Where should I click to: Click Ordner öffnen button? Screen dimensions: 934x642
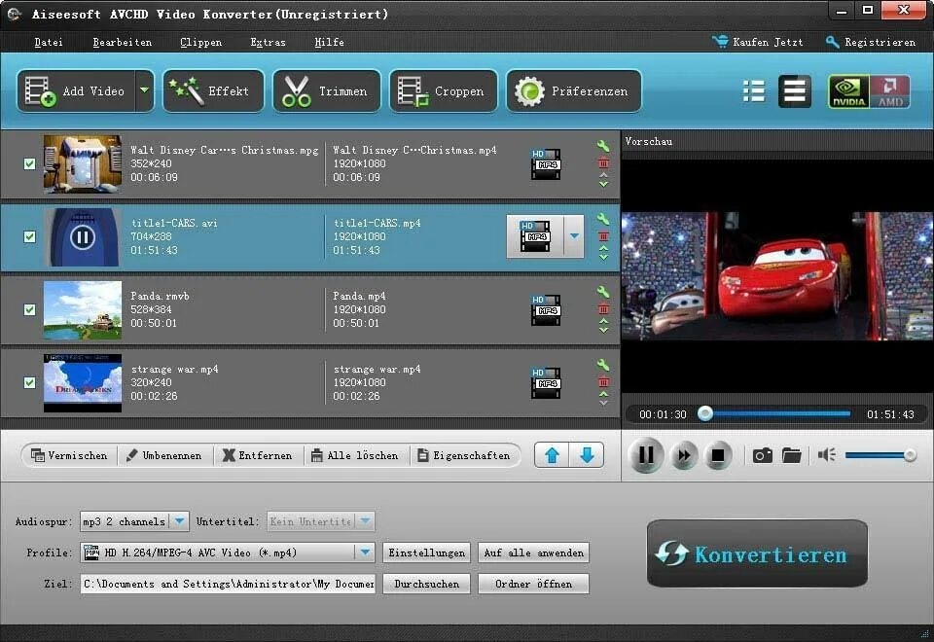[x=534, y=584]
